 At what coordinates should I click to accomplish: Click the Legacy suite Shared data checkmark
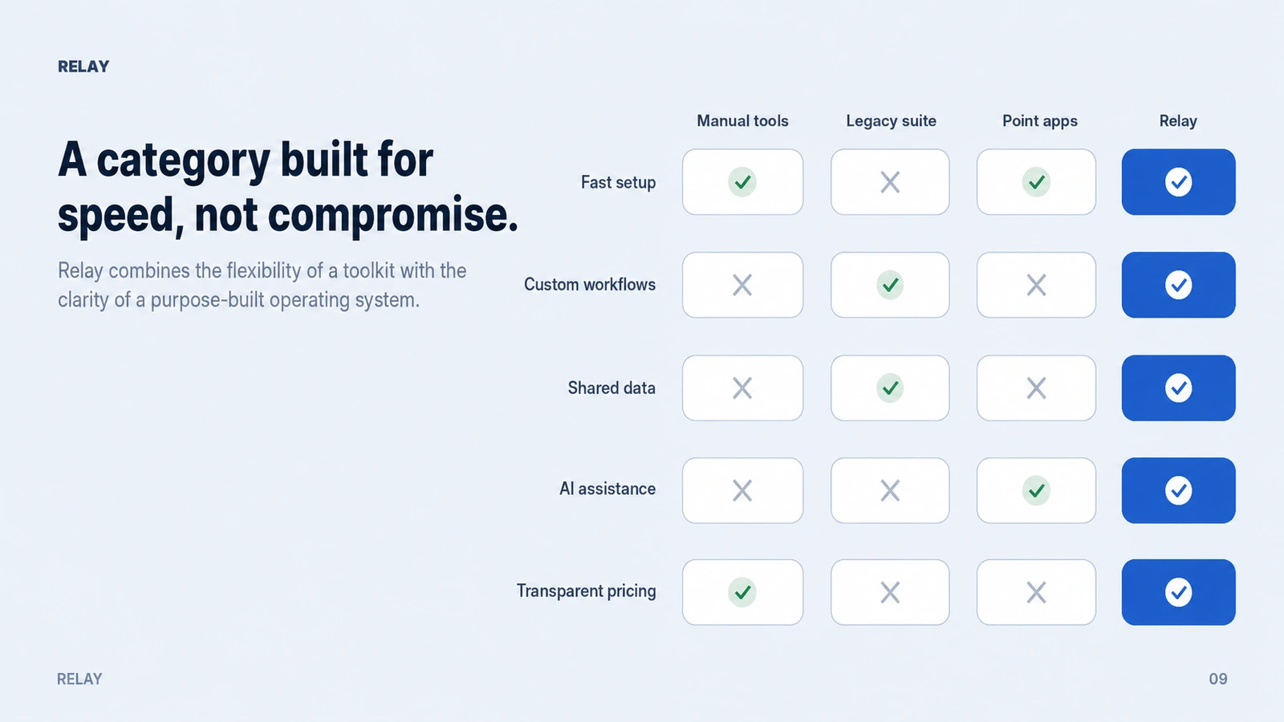[890, 388]
